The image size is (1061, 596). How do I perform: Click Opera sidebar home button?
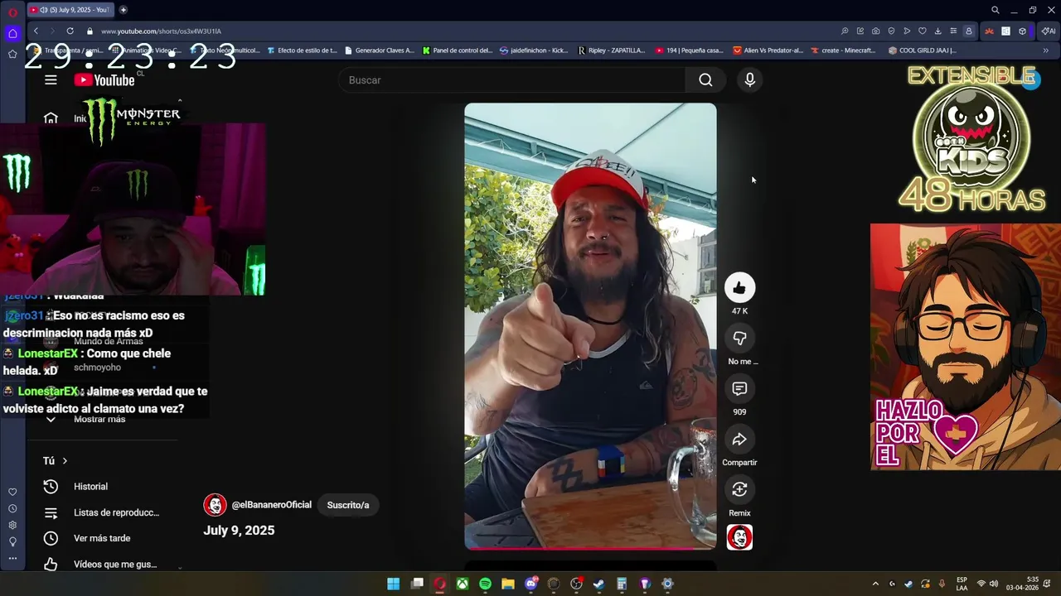coord(12,34)
